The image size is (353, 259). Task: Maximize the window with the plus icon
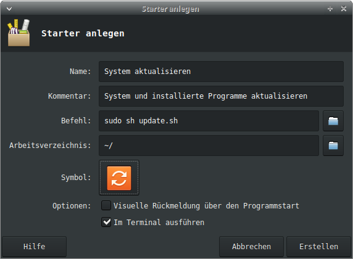coord(330,9)
